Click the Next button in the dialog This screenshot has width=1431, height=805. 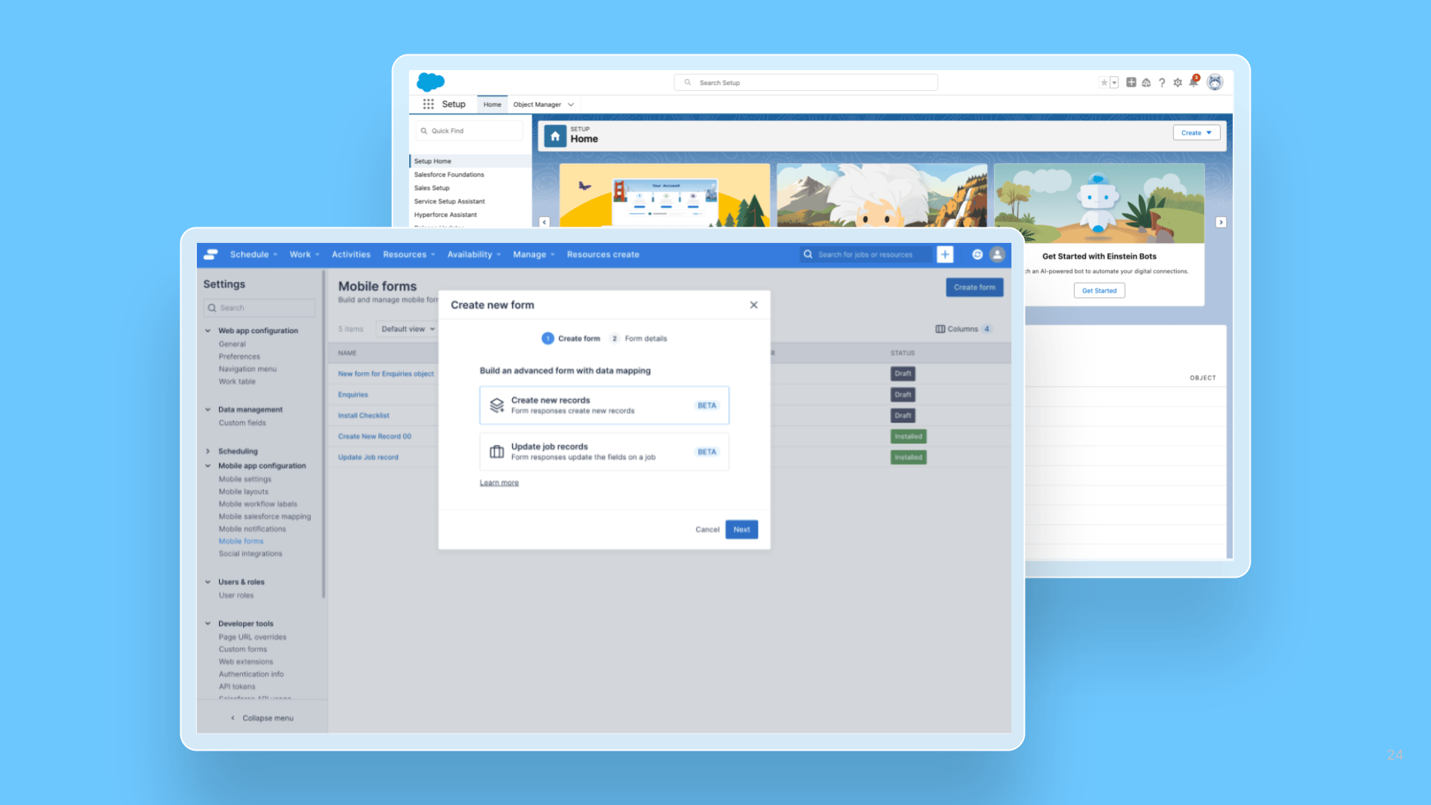click(742, 529)
